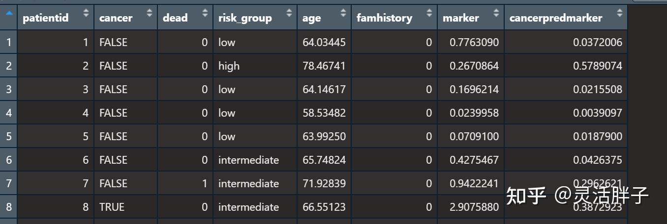Sort the table by cancer column arrows
The image size is (667, 224).
[x=150, y=13]
